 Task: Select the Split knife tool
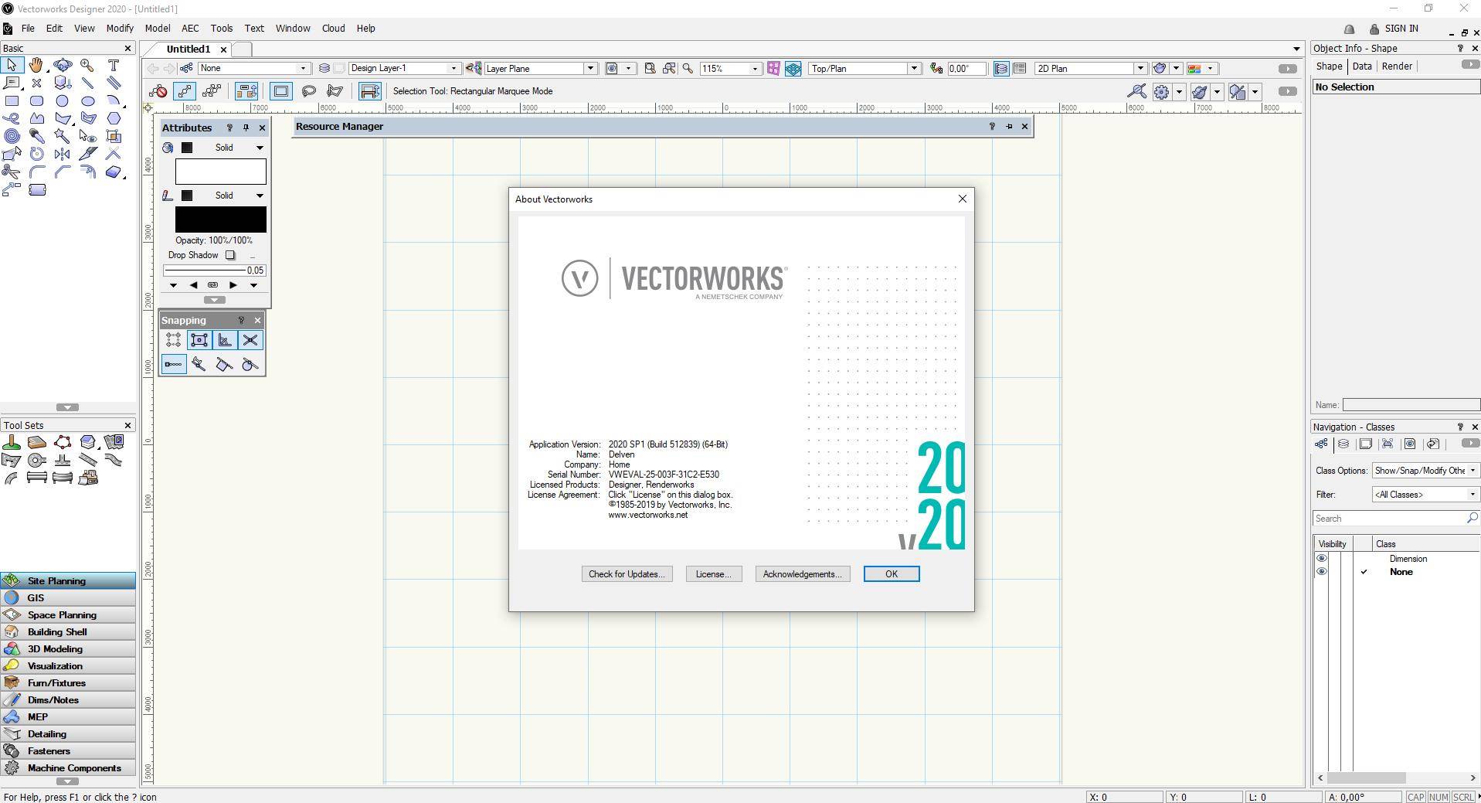coord(87,154)
